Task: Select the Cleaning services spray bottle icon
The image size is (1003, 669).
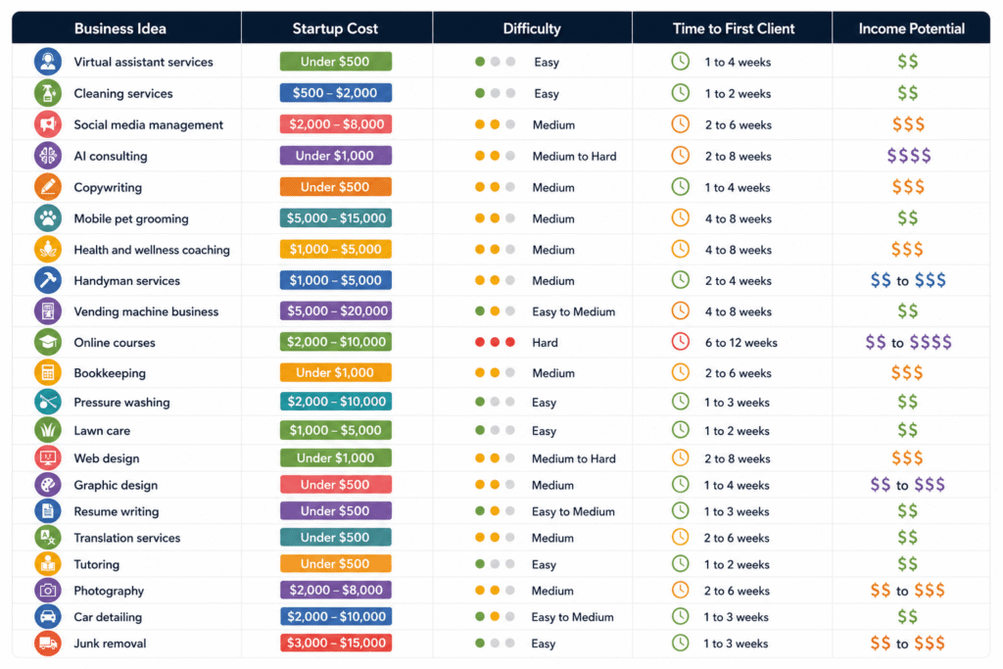Action: pos(47,93)
